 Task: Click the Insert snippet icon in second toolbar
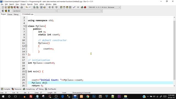tap(3, 11)
